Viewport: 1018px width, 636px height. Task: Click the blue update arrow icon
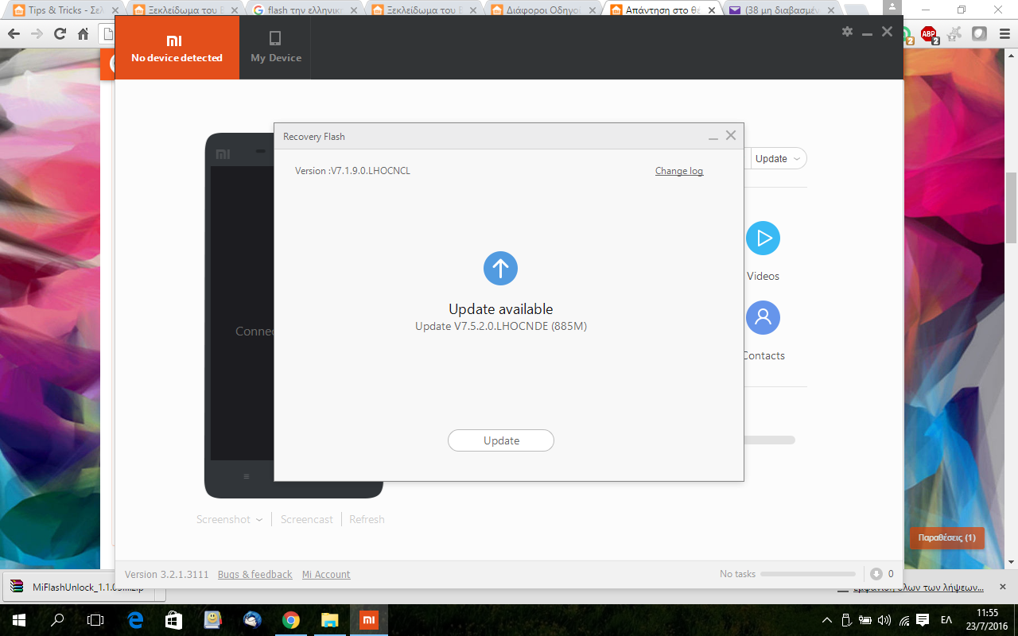[x=501, y=269]
